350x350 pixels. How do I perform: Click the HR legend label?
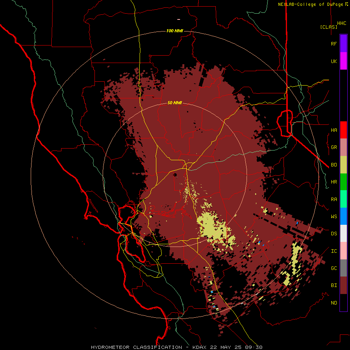coord(334,182)
